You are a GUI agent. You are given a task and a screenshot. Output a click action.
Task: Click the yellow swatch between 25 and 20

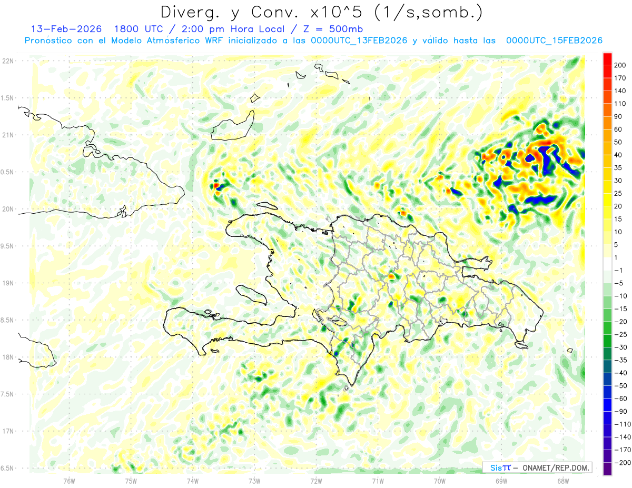point(607,200)
